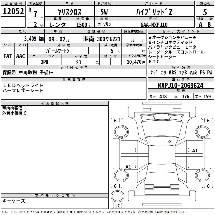Select the registration month value 2
This screenshot has height=215, width=215.
click(35, 25)
